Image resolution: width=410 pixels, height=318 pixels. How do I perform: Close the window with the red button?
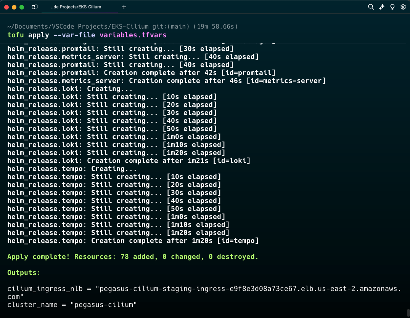pos(6,7)
